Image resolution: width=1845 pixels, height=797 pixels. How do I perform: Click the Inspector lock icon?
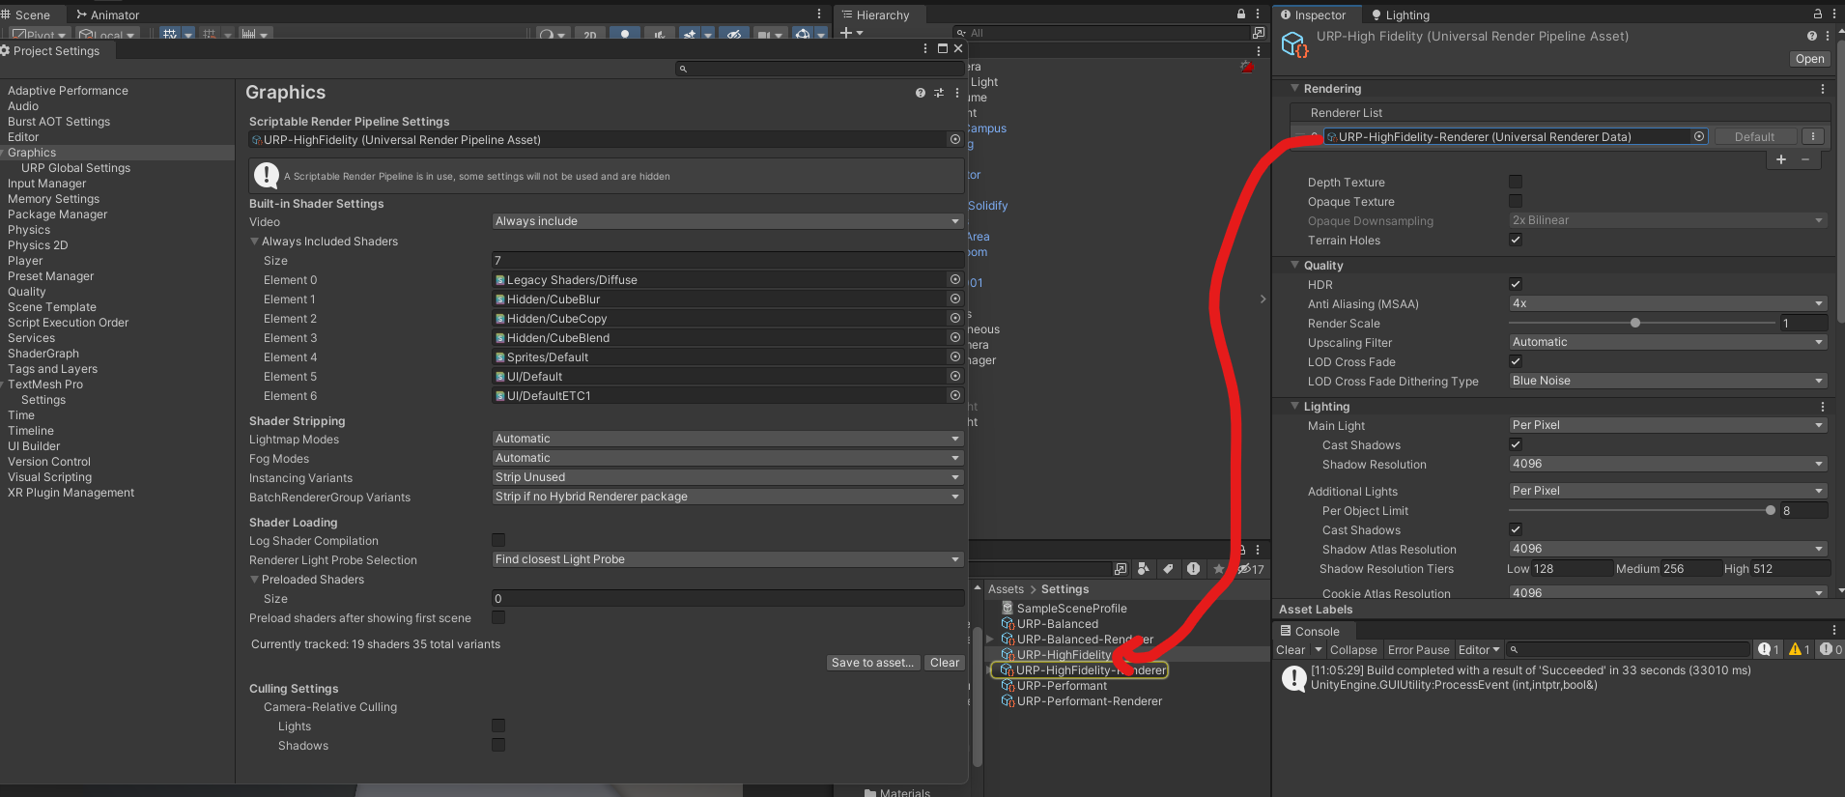click(x=1817, y=14)
